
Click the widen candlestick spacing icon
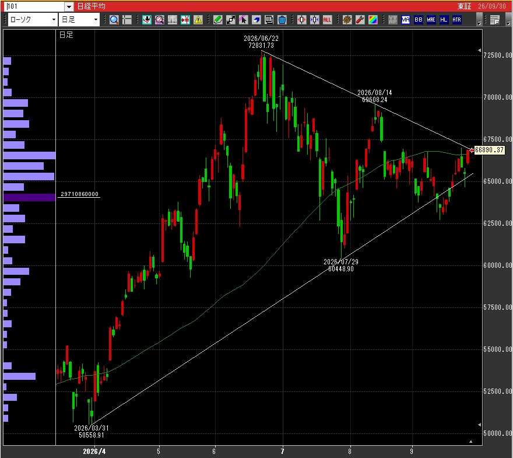point(301,20)
